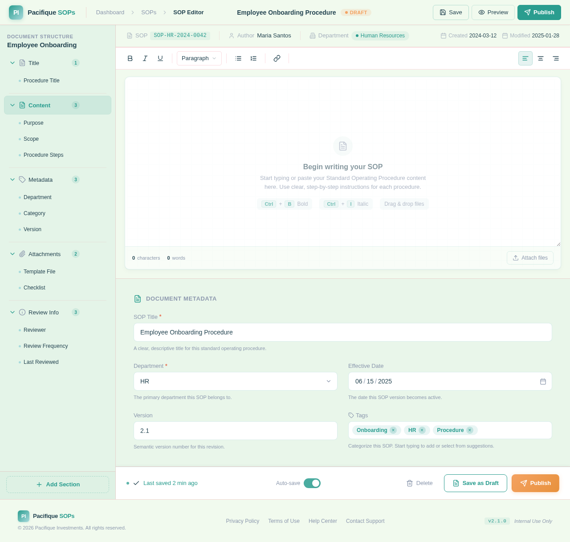Delete this SOP document

point(419,483)
